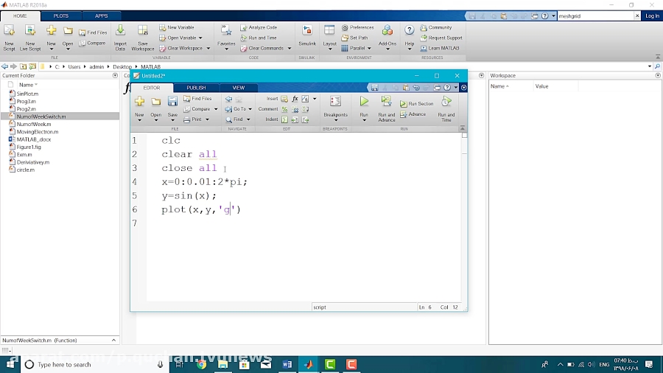
Task: Click the Run and Advance icon
Action: coord(386,102)
